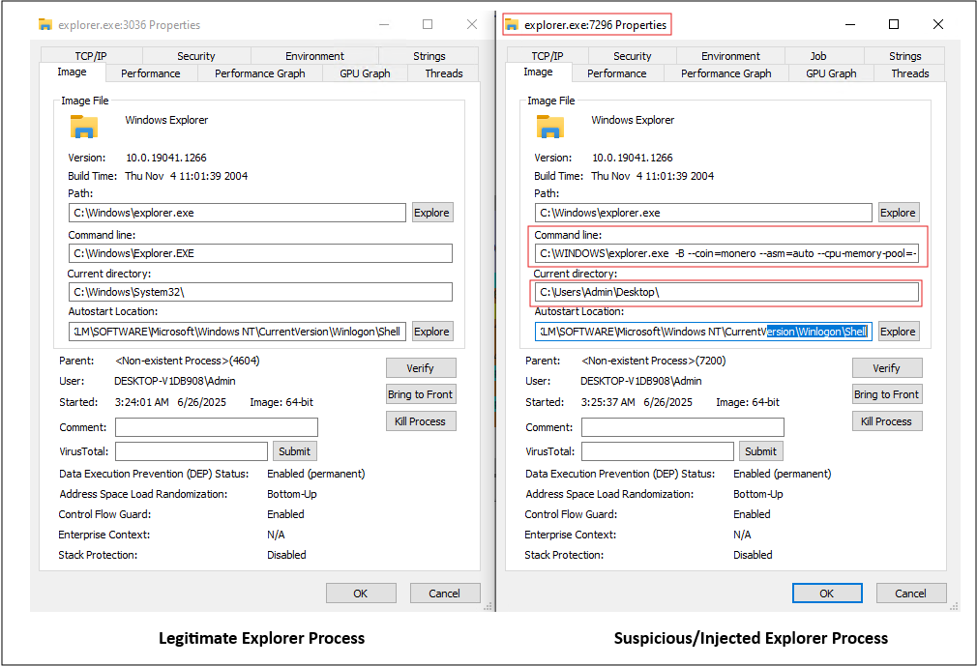Click Current directory field C:\Windows\System32\
Screen dimensions: 977x666
click(260, 292)
